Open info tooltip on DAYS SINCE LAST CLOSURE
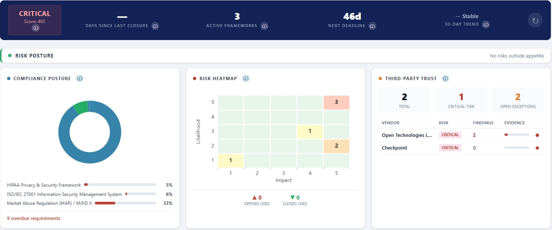The height and width of the screenshot is (230, 552). pos(155,26)
